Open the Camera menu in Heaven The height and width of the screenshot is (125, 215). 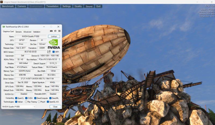(x=21, y=6)
